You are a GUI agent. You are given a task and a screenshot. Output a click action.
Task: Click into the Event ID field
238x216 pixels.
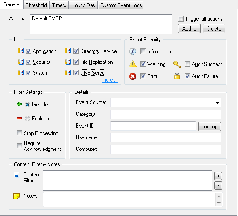click(153, 126)
